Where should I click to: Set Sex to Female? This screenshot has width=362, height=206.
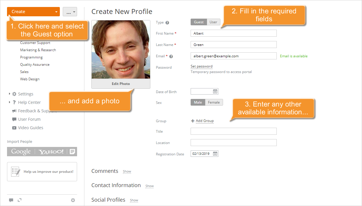pyautogui.click(x=214, y=102)
